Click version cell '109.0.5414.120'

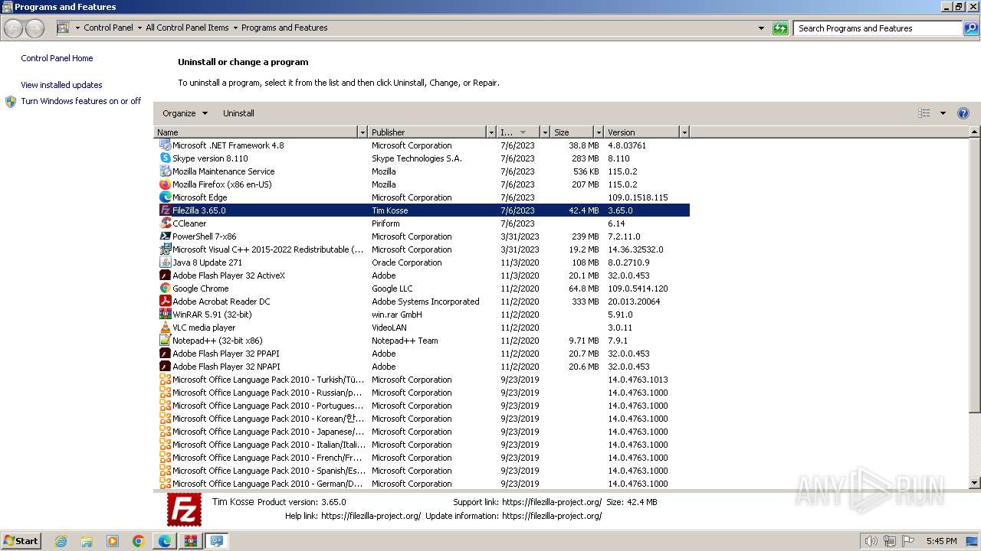click(x=638, y=289)
